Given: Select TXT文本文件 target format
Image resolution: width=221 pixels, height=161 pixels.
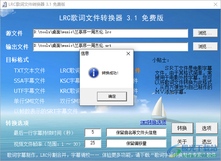Looking at the screenshot, I should click(30, 71).
